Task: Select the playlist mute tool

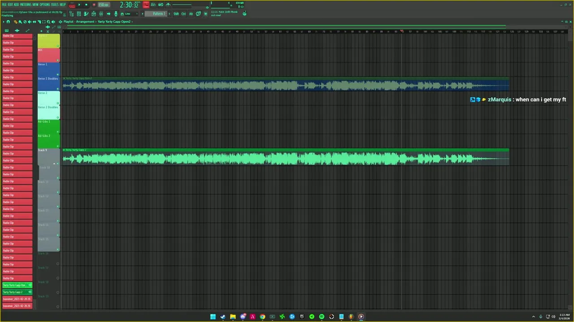Action: point(30,21)
